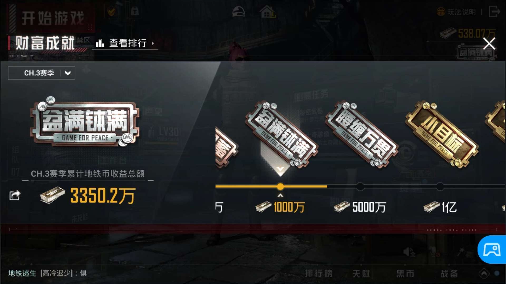This screenshot has height=284, width=506.
Task: Click the large 盆满钵满 badge on left
Action: [85, 122]
